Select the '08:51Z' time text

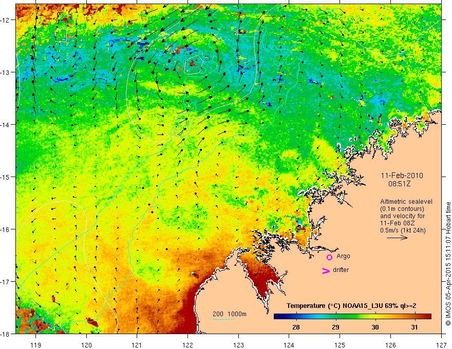(x=399, y=184)
